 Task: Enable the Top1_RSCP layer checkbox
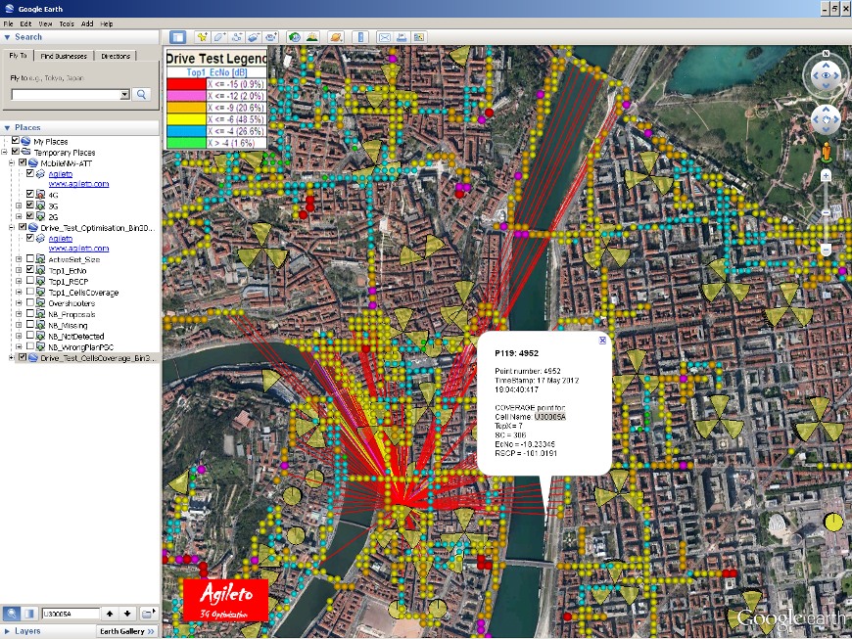[x=30, y=281]
